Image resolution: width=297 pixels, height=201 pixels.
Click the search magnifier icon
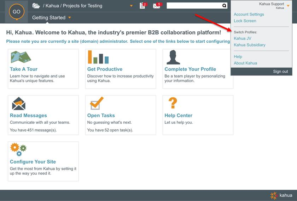click(224, 6)
